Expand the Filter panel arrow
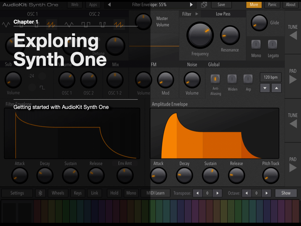 point(197,14)
